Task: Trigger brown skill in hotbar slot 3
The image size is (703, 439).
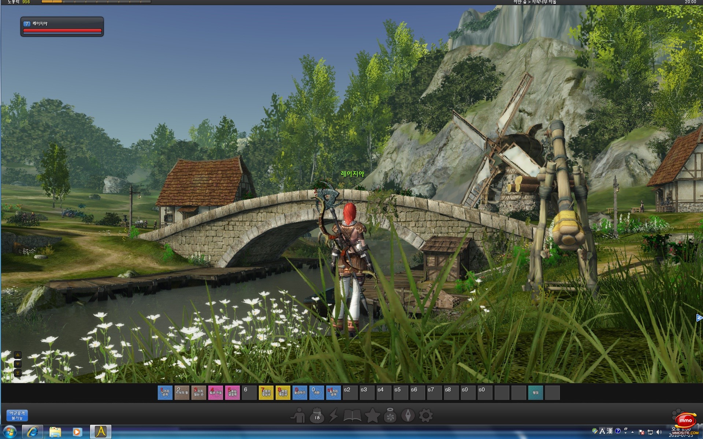Action: point(199,393)
